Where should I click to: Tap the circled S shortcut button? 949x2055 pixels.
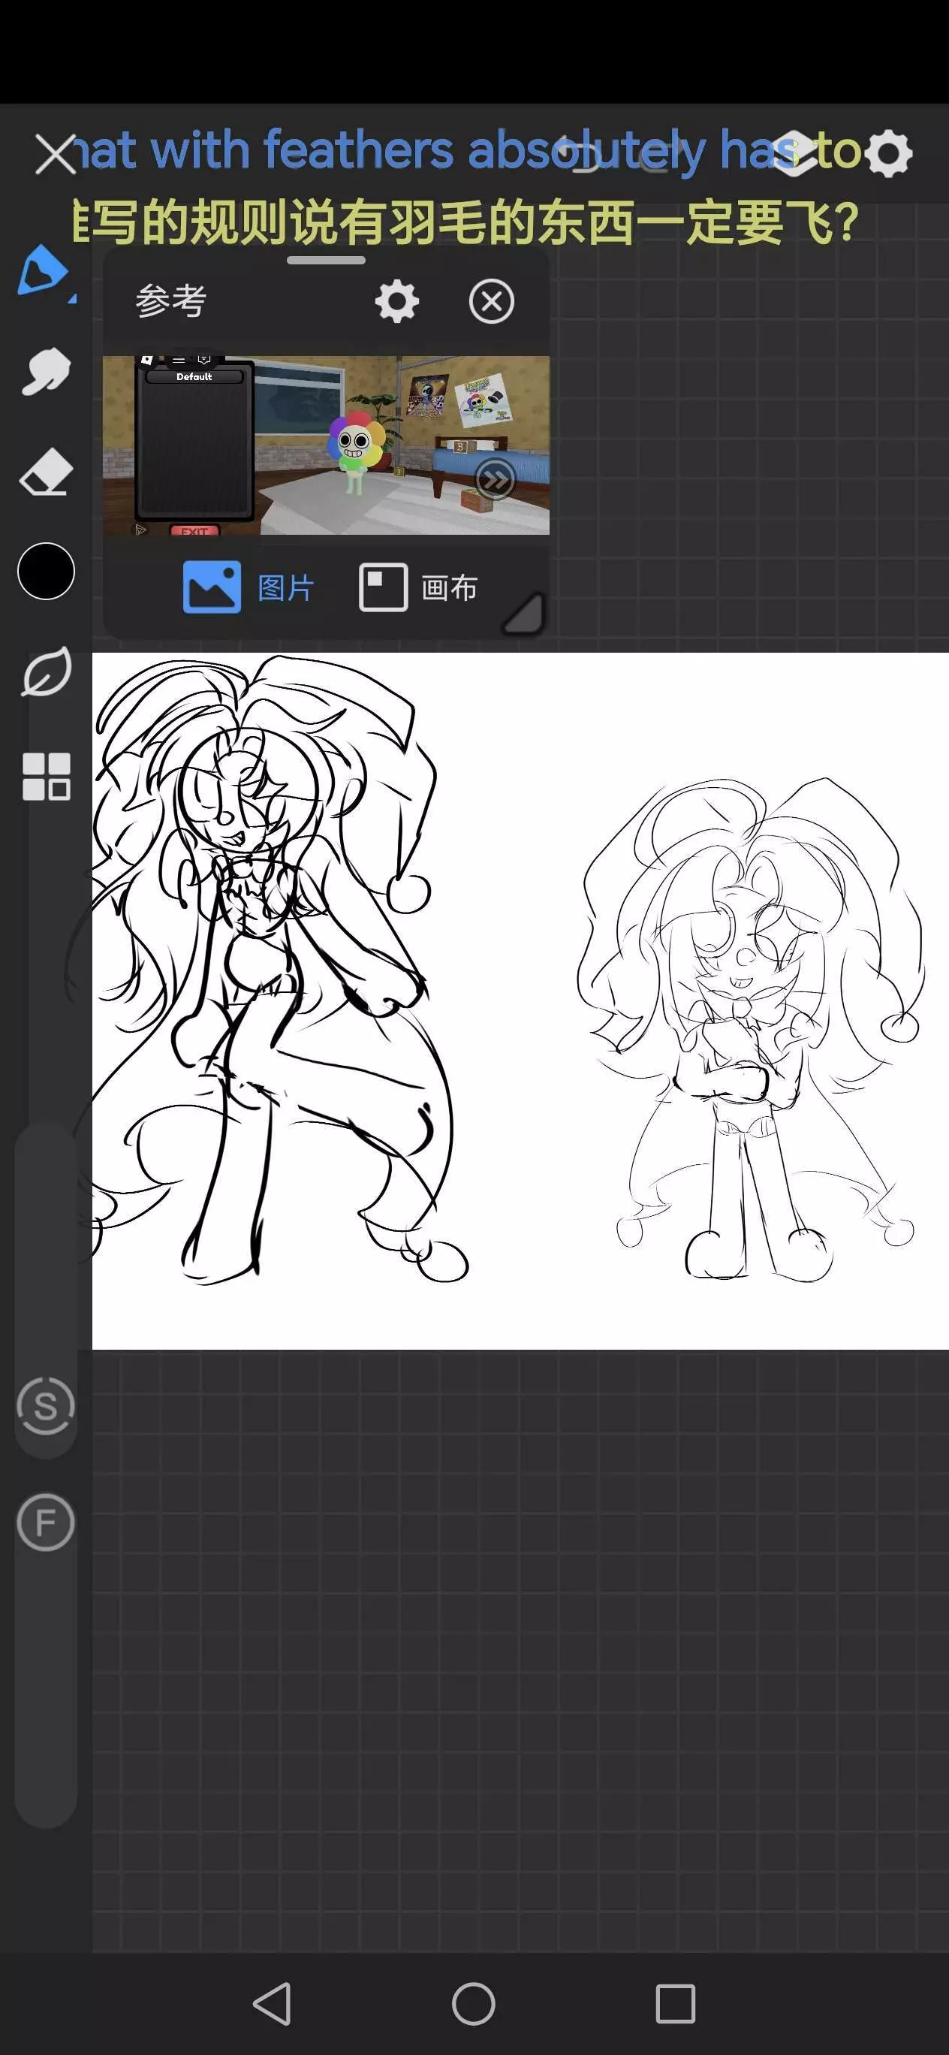point(46,1405)
